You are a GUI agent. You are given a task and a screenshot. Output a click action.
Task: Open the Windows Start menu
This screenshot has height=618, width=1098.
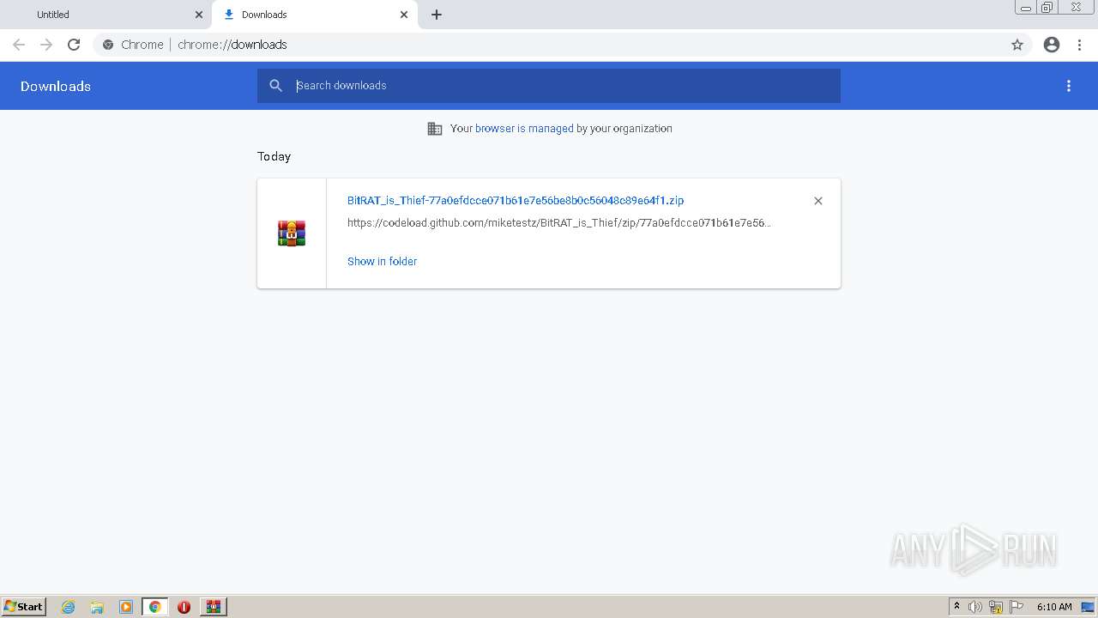[x=24, y=607]
